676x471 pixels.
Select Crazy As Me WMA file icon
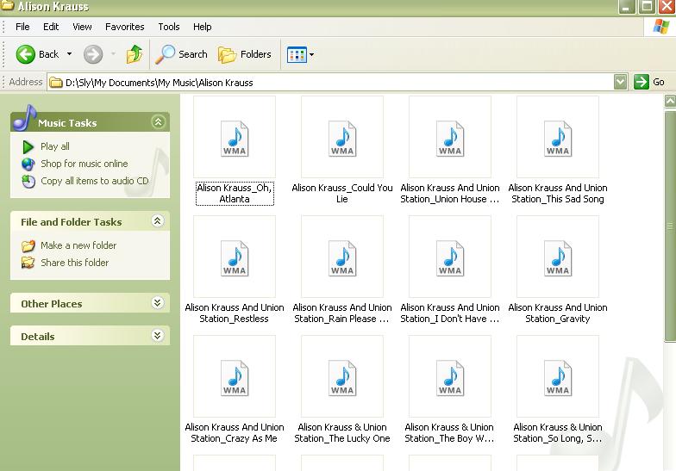pyautogui.click(x=235, y=378)
